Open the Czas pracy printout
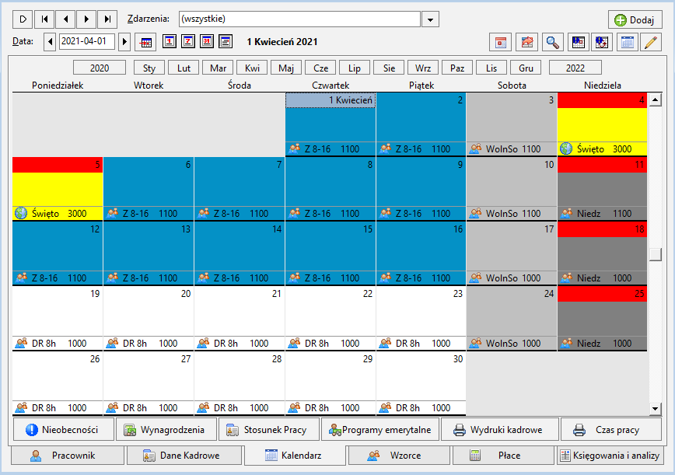Screen dimensions: 675x475 click(611, 430)
